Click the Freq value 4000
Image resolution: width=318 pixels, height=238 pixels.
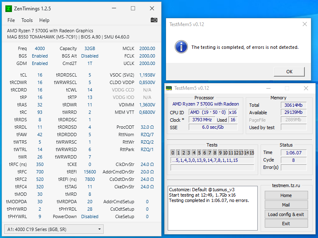pos(40,48)
